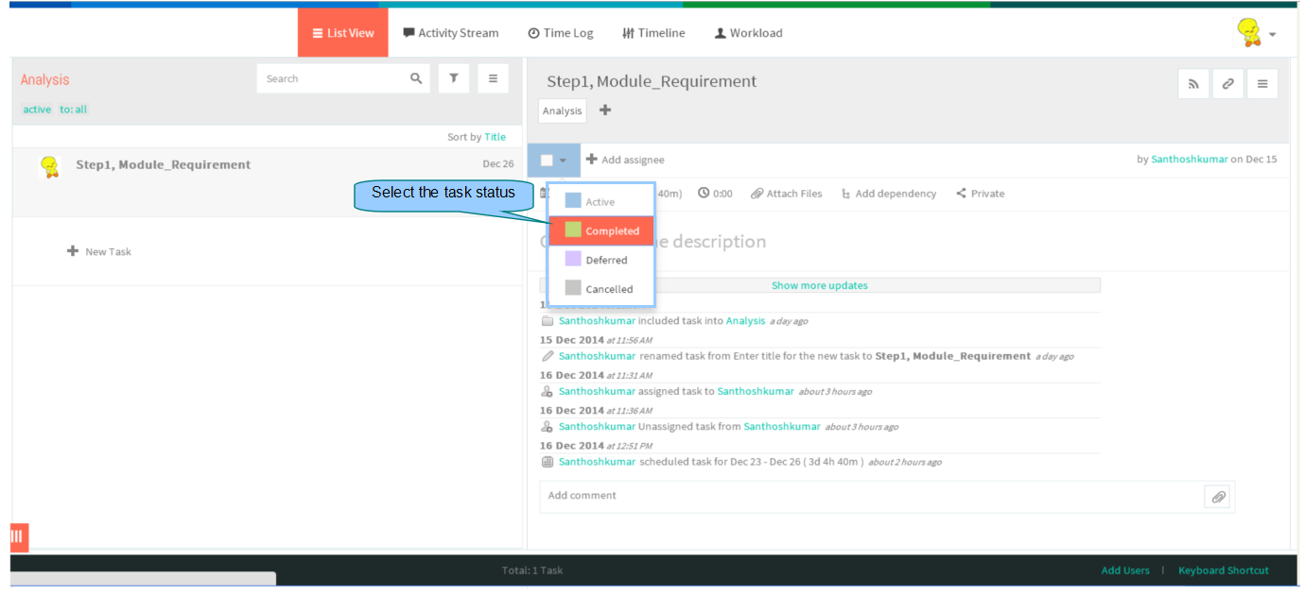Click the time tracker clock icon
This screenshot has width=1304, height=595.
(x=704, y=193)
